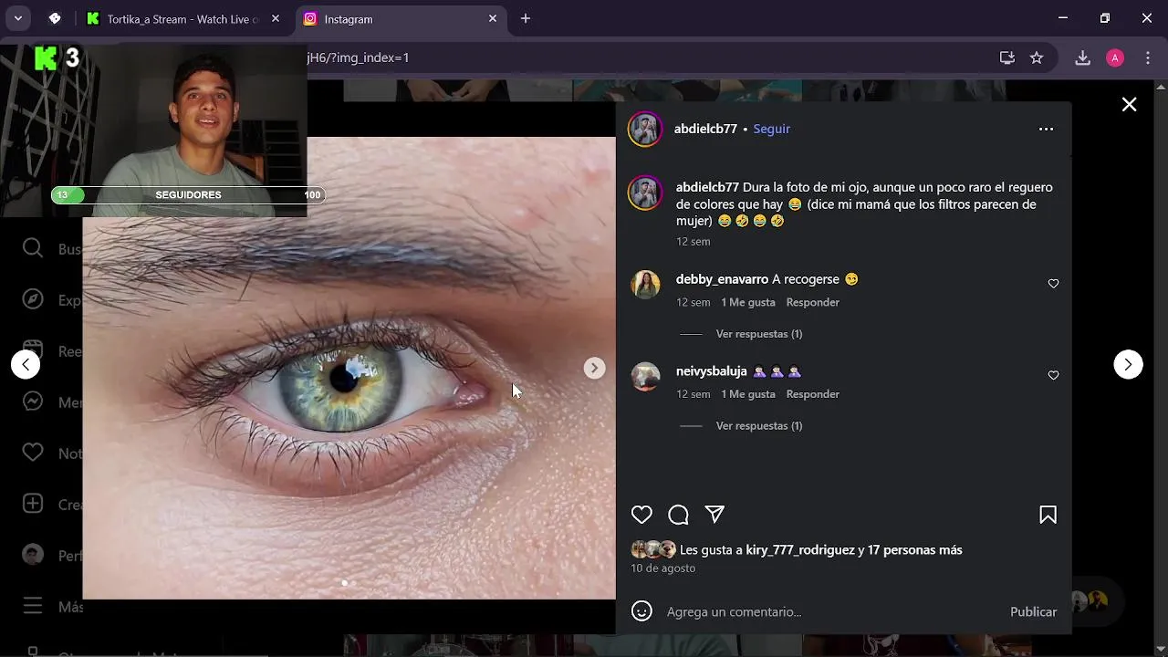Open browser downloads icon

(x=1082, y=57)
